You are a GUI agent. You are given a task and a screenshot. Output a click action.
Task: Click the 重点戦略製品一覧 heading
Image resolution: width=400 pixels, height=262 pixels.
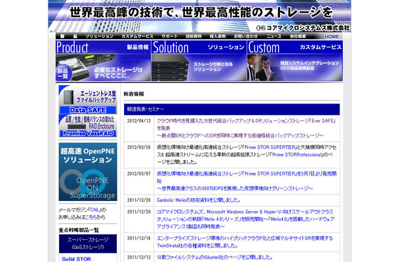[79, 230]
